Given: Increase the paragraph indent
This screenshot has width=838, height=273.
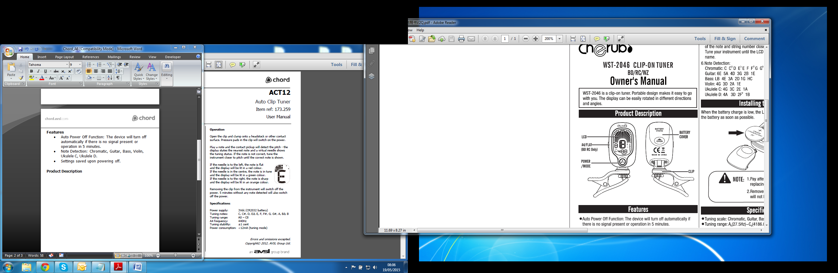Looking at the screenshot, I should click(x=126, y=65).
